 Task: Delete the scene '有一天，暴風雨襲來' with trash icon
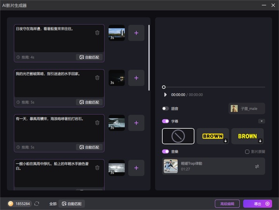tap(97, 123)
